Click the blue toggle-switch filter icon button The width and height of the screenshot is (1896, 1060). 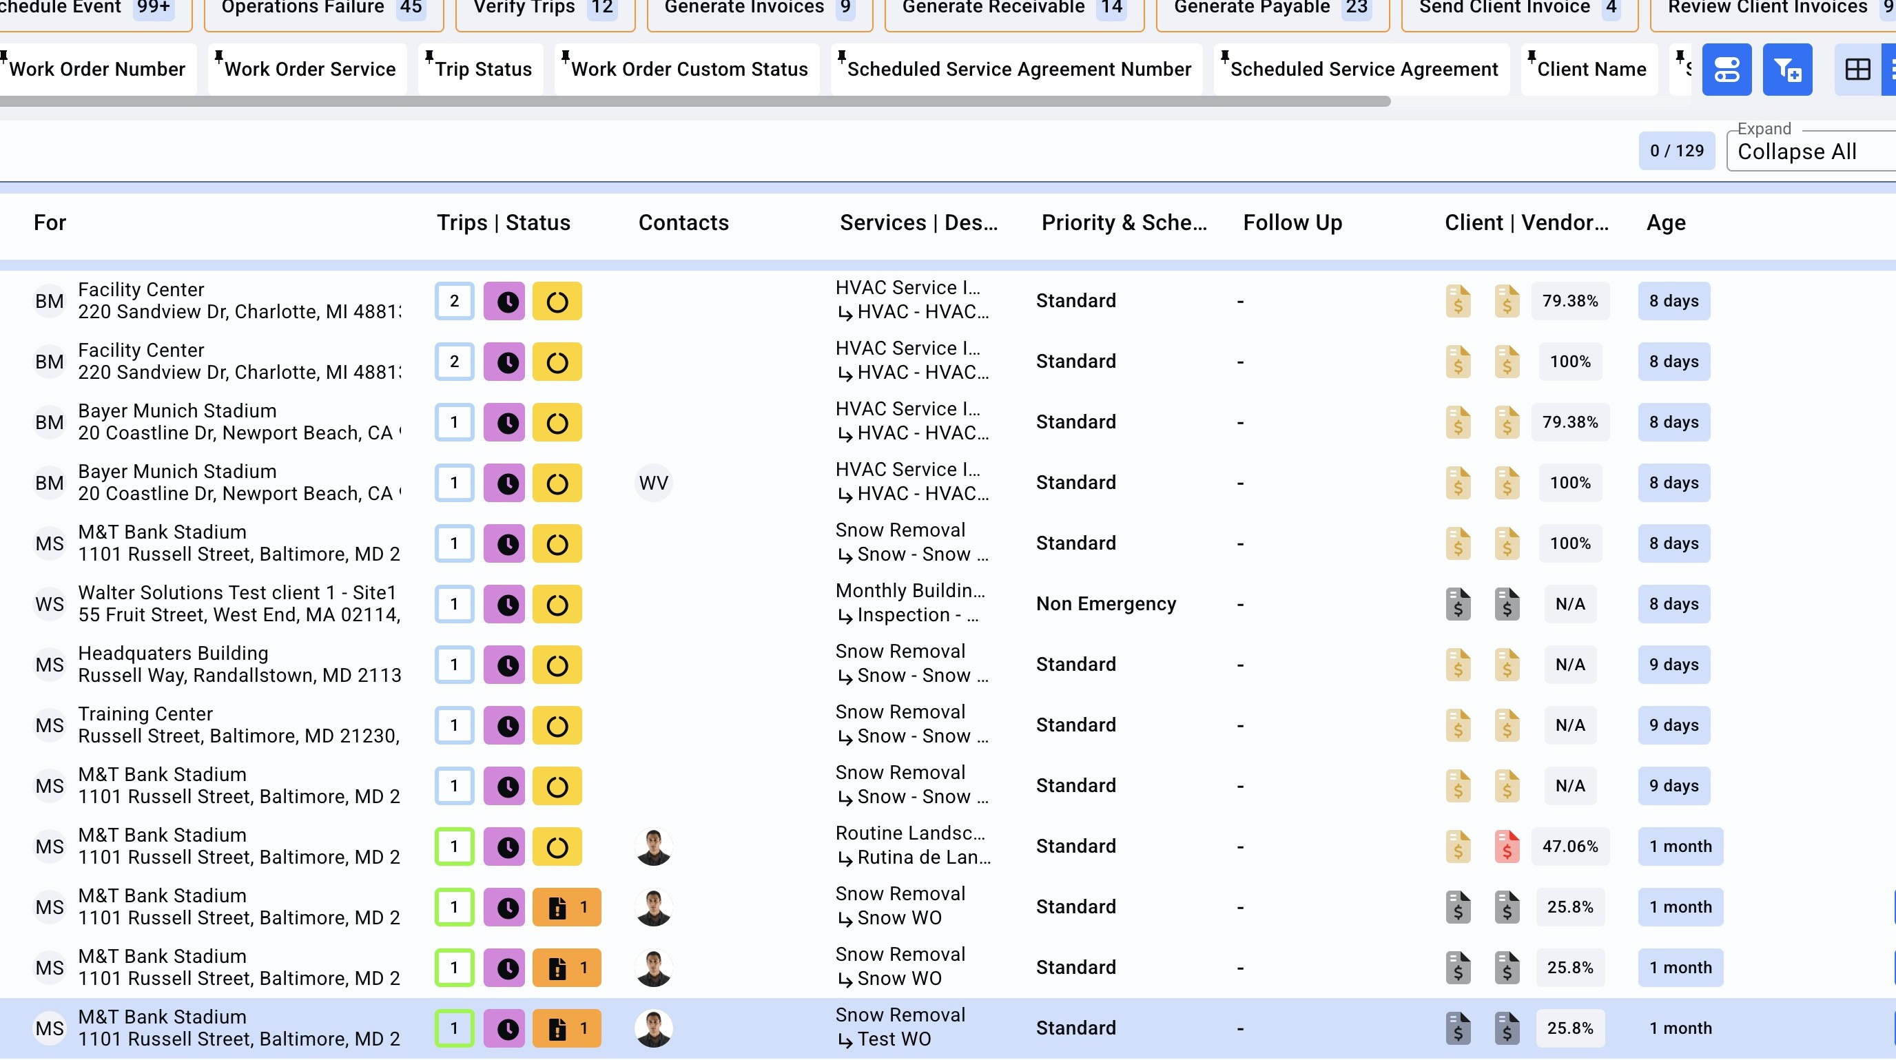click(1726, 70)
